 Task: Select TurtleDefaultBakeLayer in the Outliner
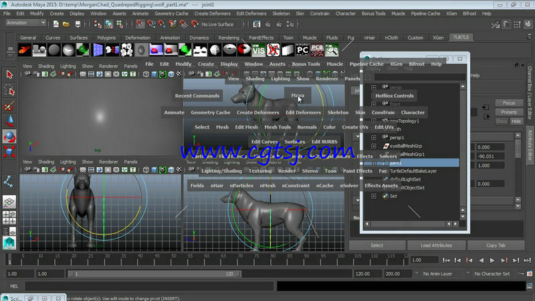click(x=413, y=171)
